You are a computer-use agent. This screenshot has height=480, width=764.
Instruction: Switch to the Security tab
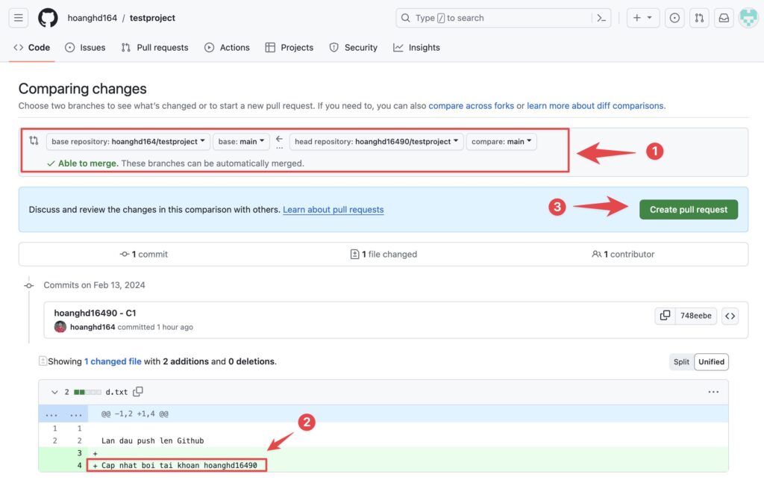[x=354, y=47]
